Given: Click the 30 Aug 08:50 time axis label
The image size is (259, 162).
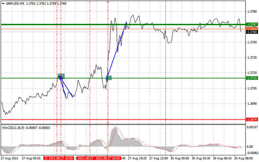Looking at the screenshot, I should (244, 158).
